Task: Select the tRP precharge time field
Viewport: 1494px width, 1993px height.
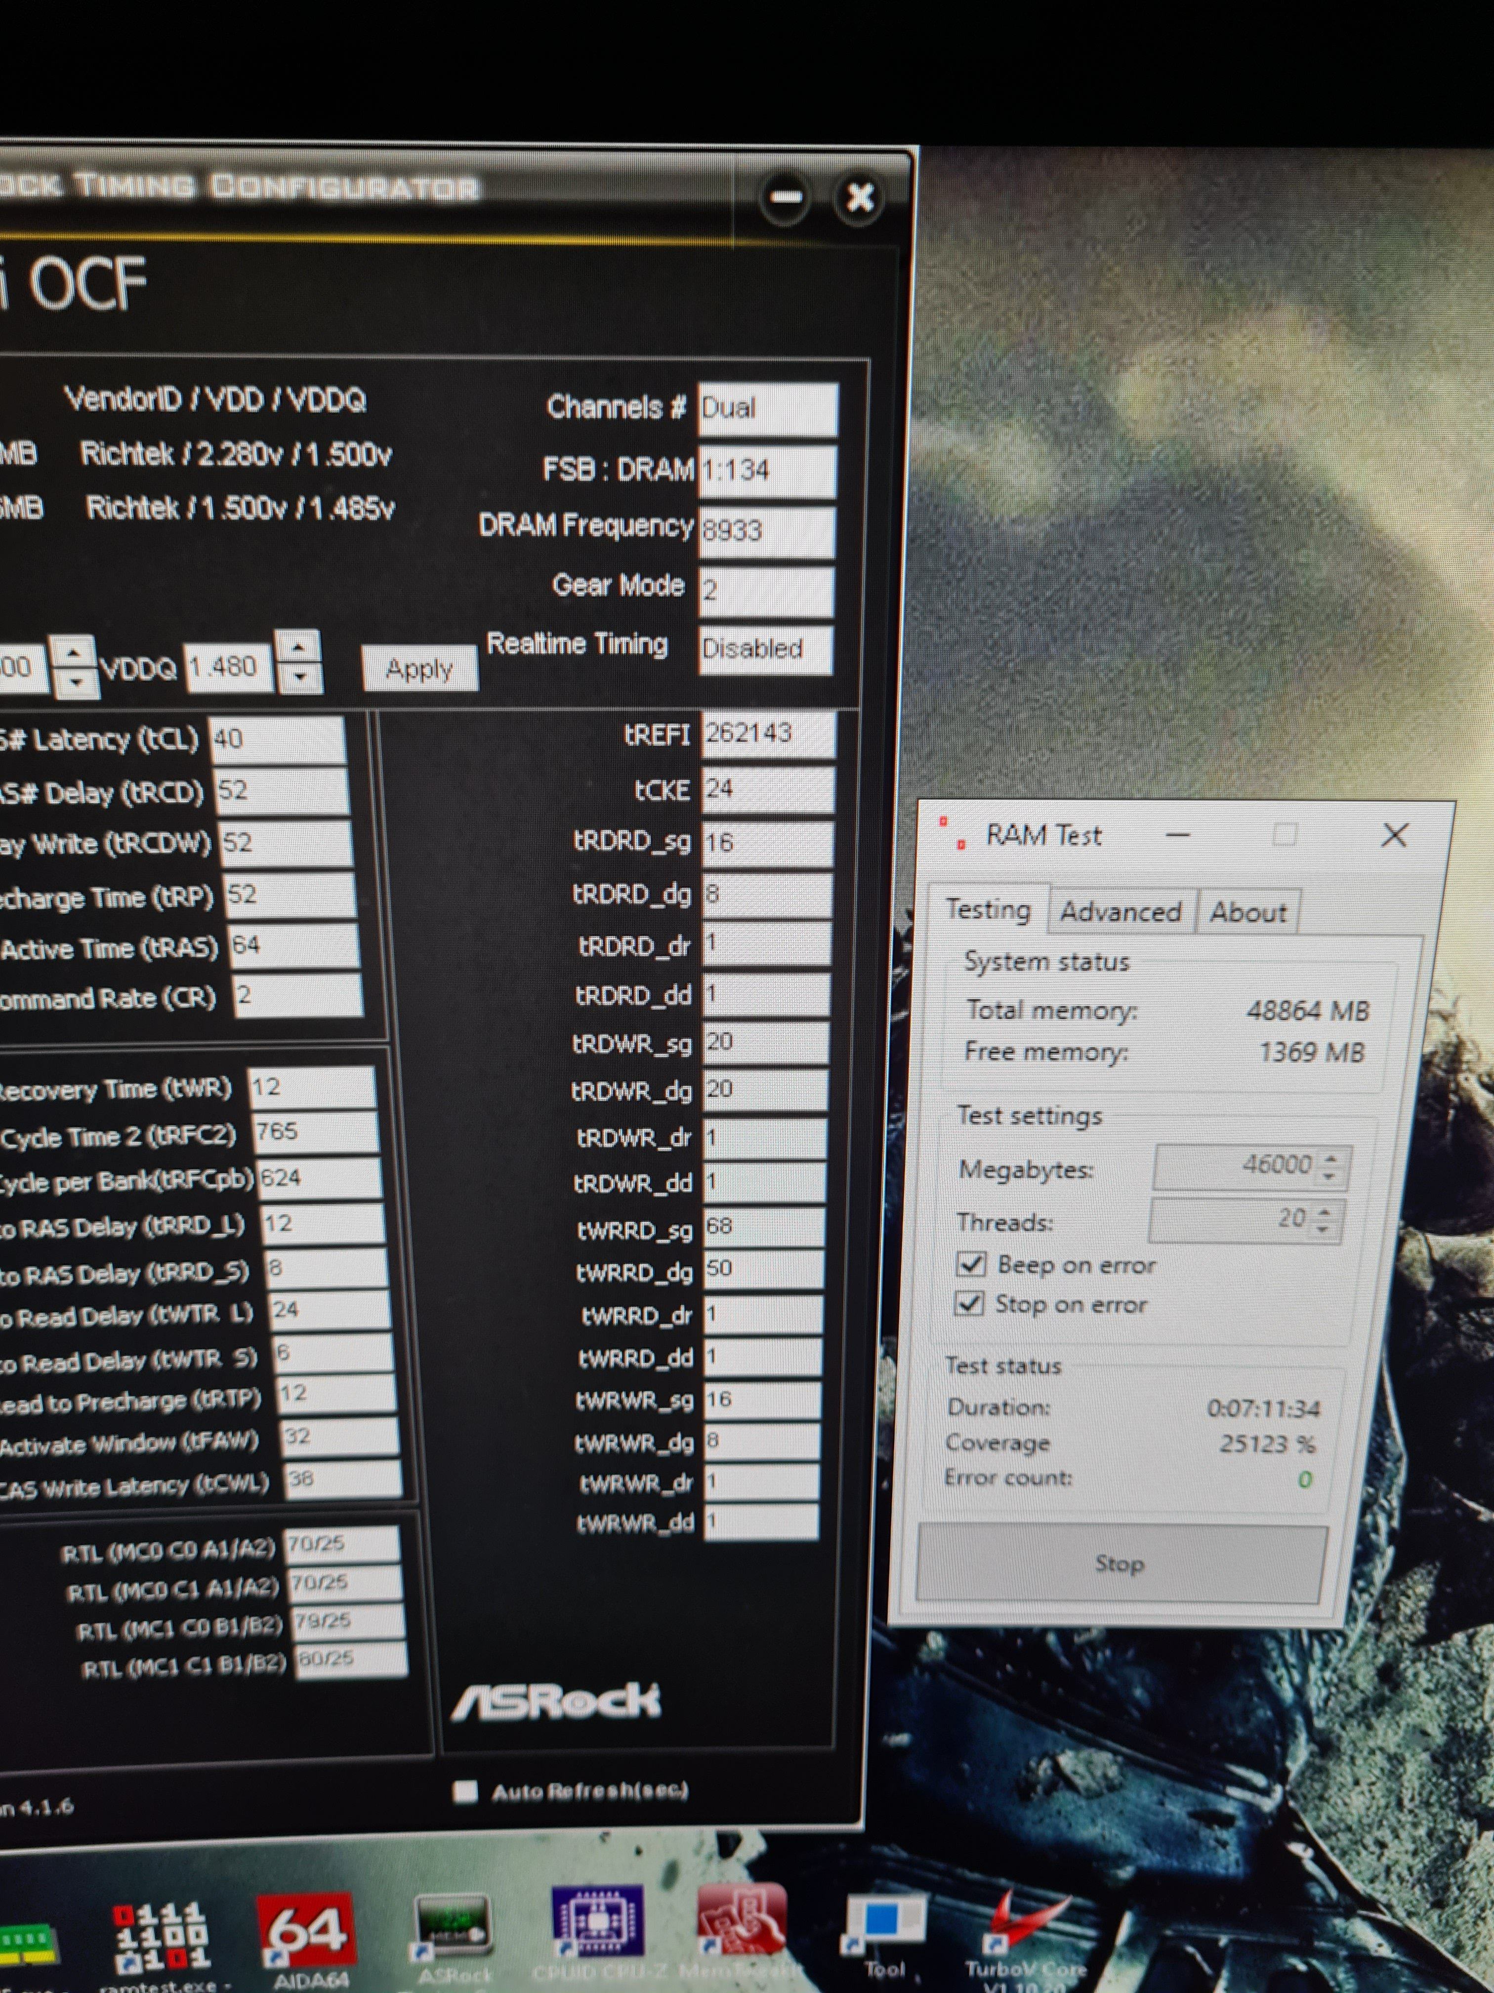Action: (x=290, y=896)
